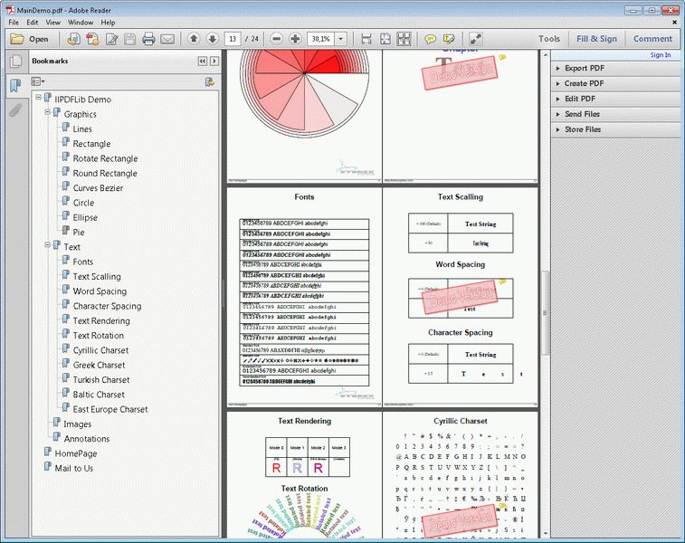685x543 pixels.
Task: Select the Text Rendering bookmark
Action: (101, 320)
